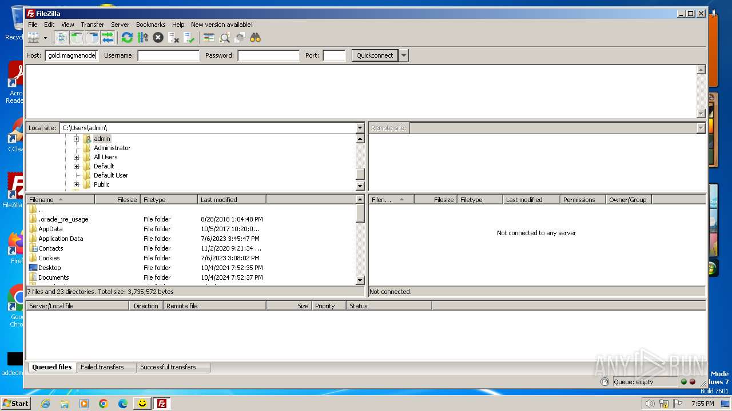The width and height of the screenshot is (732, 411).
Task: Click the Username input field
Action: 168,55
